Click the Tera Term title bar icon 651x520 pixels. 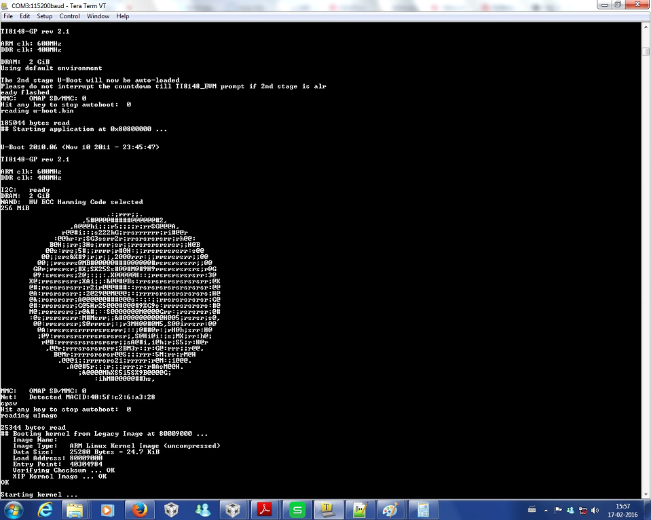5,5
